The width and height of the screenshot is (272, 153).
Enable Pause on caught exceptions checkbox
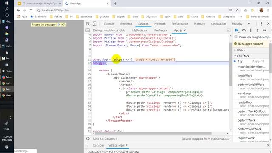point(235,37)
